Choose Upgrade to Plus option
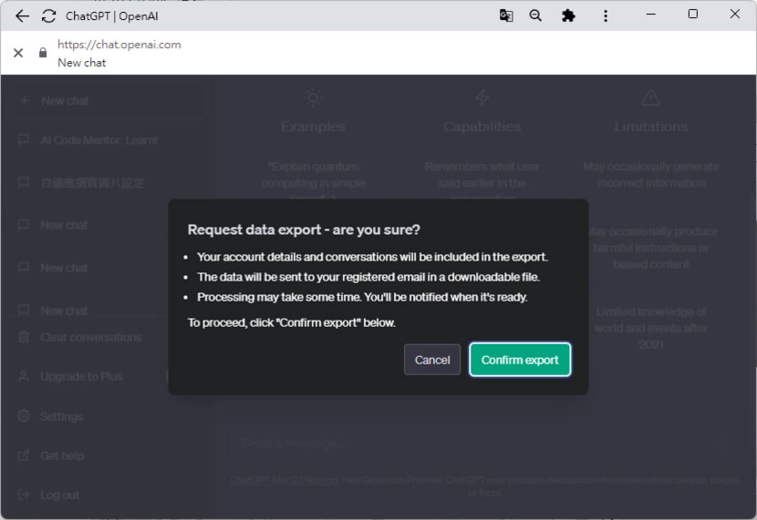Screen dimensions: 757x520 pyautogui.click(x=81, y=376)
